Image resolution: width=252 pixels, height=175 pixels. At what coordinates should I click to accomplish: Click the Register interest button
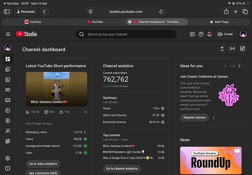click(x=194, y=118)
